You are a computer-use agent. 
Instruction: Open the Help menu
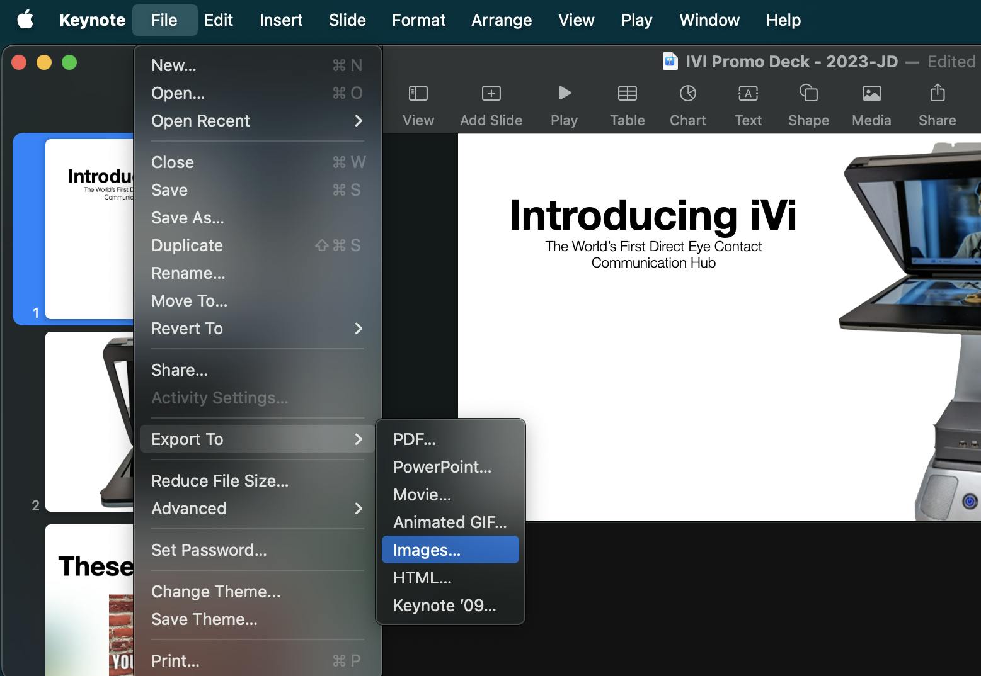[783, 20]
